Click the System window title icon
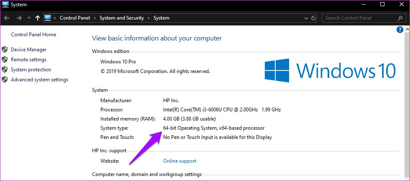The width and height of the screenshot is (410, 181). point(5,5)
